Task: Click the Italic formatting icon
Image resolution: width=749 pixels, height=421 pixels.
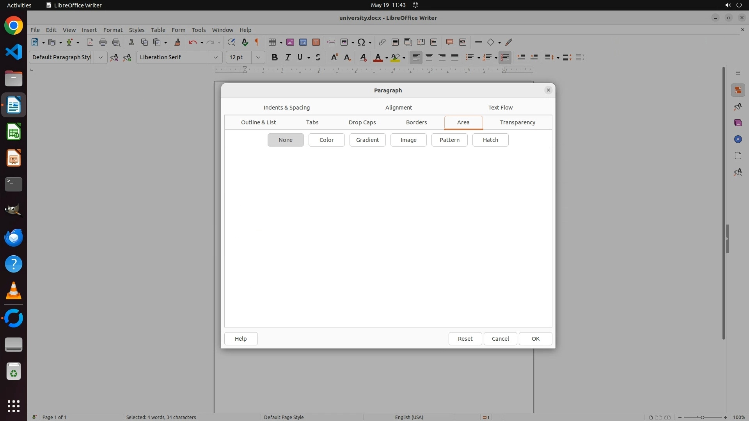Action: tap(288, 57)
